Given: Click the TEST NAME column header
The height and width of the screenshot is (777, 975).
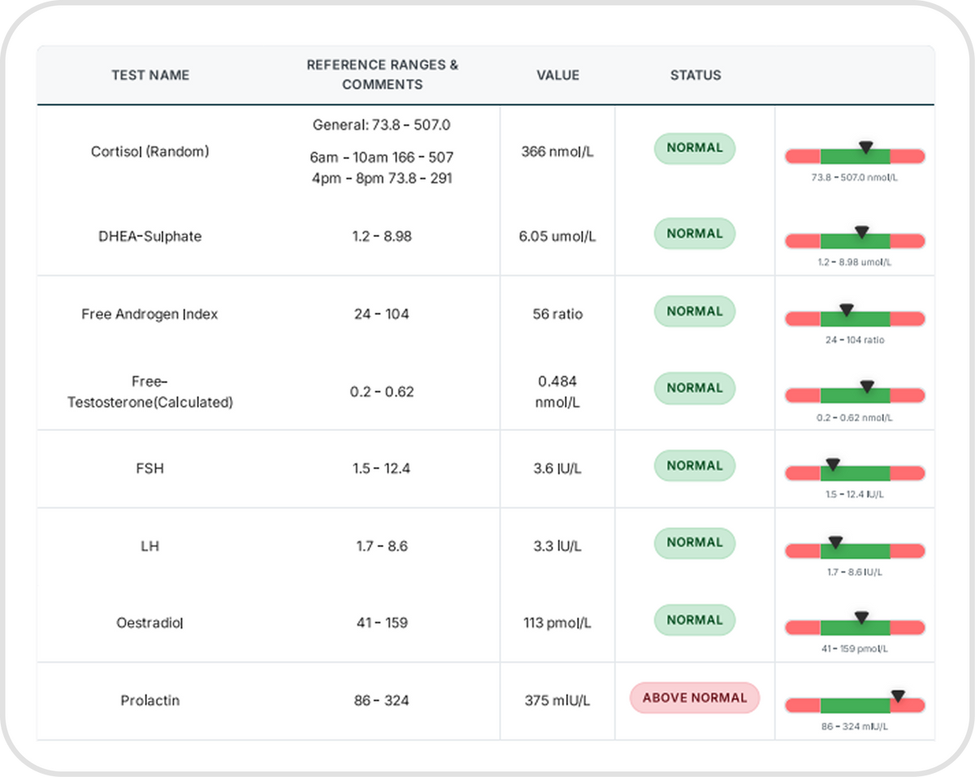Looking at the screenshot, I should (150, 75).
